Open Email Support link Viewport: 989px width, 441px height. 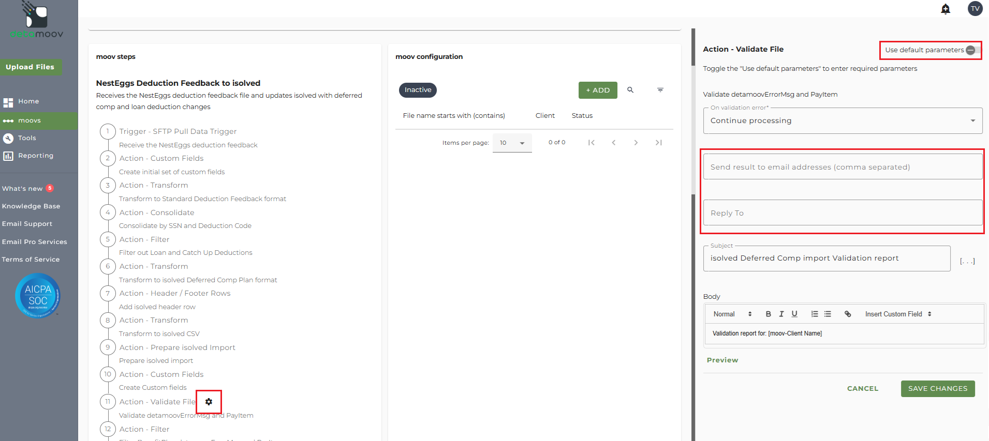pyautogui.click(x=27, y=224)
